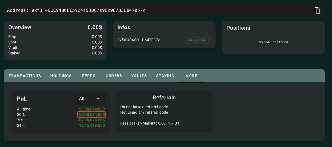The height and width of the screenshot is (147, 332).
Task: Click the Positions heading
Action: tap(238, 28)
